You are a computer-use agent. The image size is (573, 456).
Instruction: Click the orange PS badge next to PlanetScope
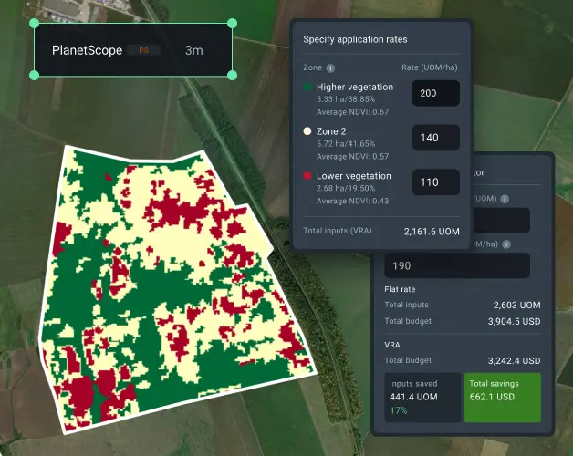(x=142, y=51)
